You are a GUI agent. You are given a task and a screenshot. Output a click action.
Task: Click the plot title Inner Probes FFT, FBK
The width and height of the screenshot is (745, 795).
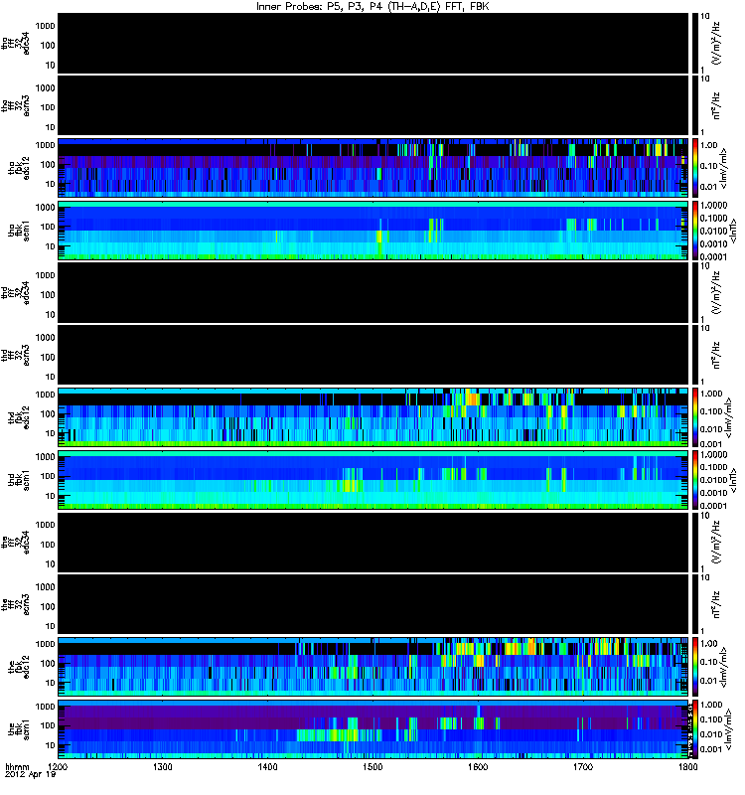(x=372, y=7)
